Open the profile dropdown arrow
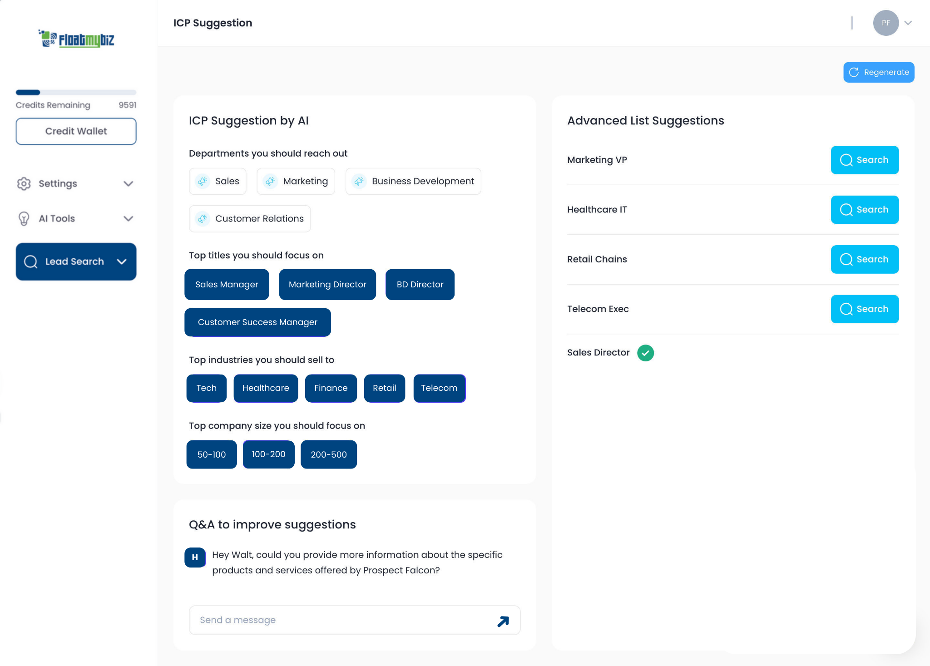930x666 pixels. tap(908, 23)
